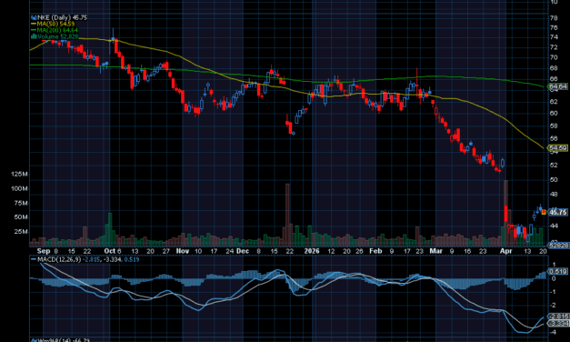Click the green 64.64 price tag on the right axis
570x342 pixels.
pyautogui.click(x=558, y=86)
